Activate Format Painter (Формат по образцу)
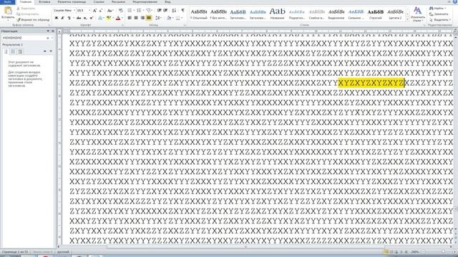The image size is (458, 257). coord(33,19)
